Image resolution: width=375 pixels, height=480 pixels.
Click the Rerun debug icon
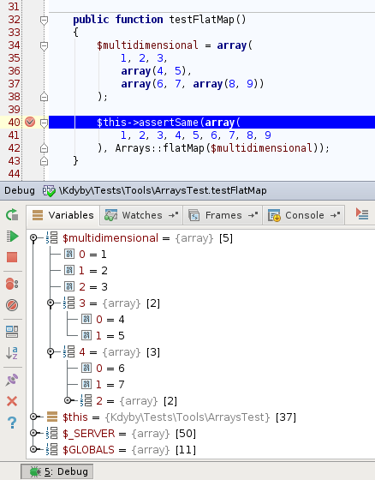click(x=12, y=214)
